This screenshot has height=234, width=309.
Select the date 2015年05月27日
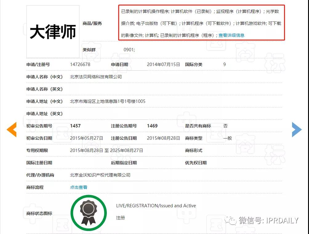(x=86, y=138)
